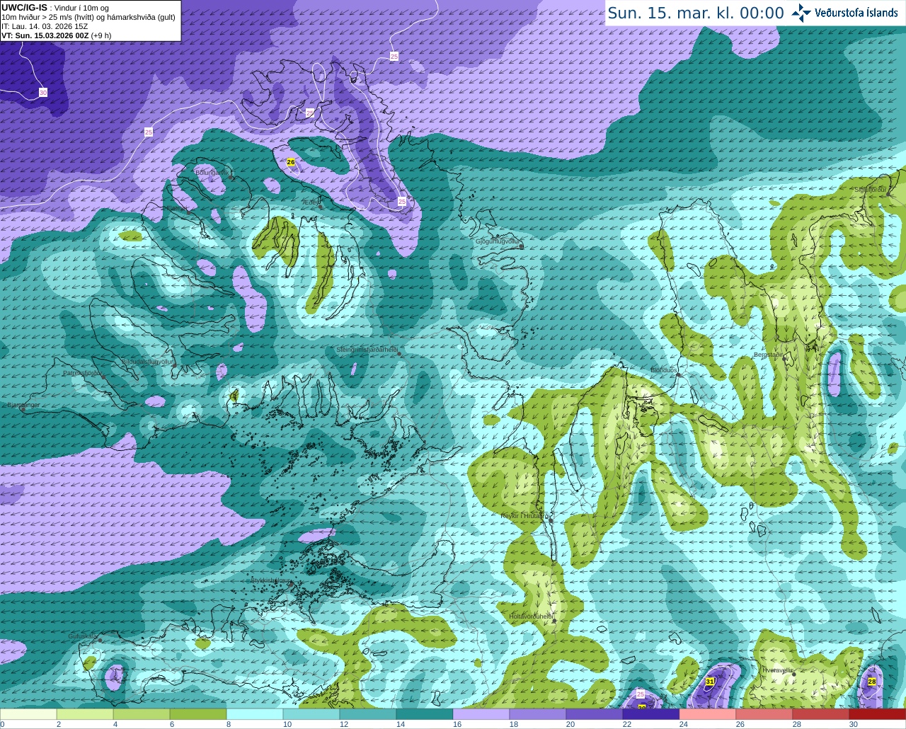This screenshot has width=906, height=729.
Task: Pick the lavender 16–18 m/s legend swatch
Action: 481,714
